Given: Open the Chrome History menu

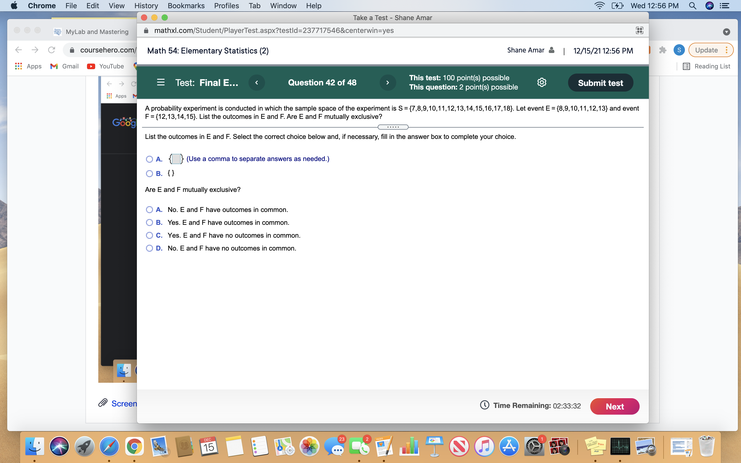Looking at the screenshot, I should (x=146, y=5).
